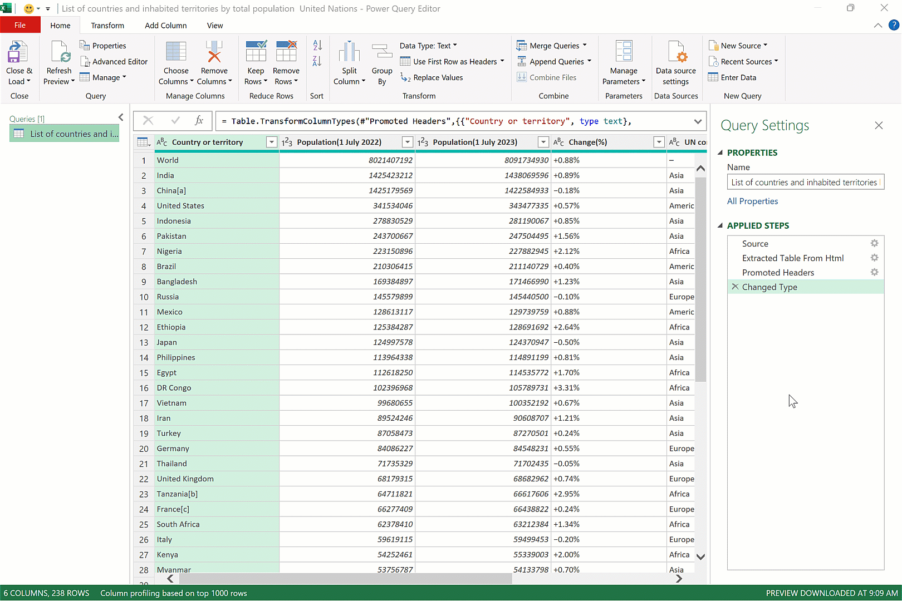Click the Replace Values button

432,78
